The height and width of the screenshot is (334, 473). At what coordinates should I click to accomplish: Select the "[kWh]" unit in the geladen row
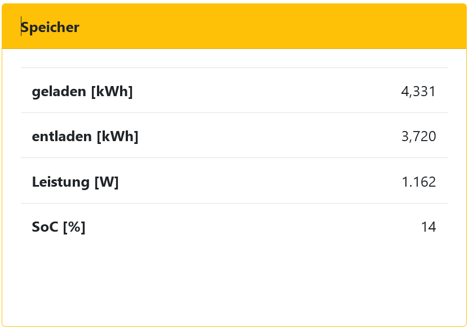[x=112, y=91]
